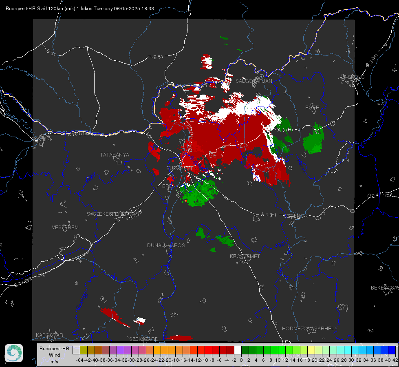Click the DUNAUJVAROS city label
Viewport: 399px width, 367px height.
(166, 245)
